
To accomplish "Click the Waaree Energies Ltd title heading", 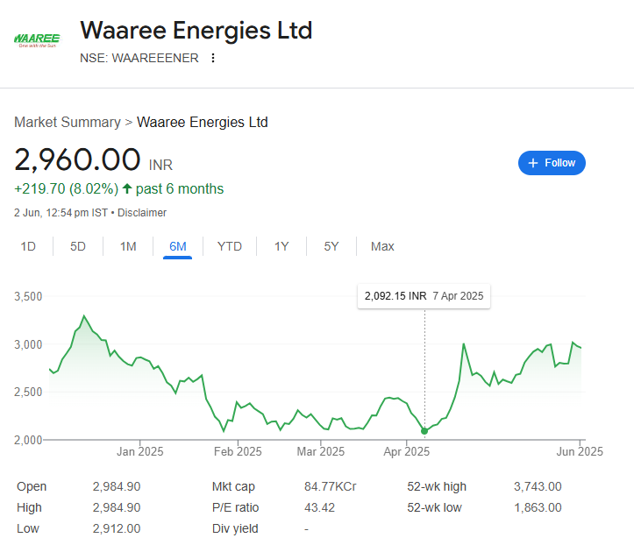I will click(x=196, y=31).
